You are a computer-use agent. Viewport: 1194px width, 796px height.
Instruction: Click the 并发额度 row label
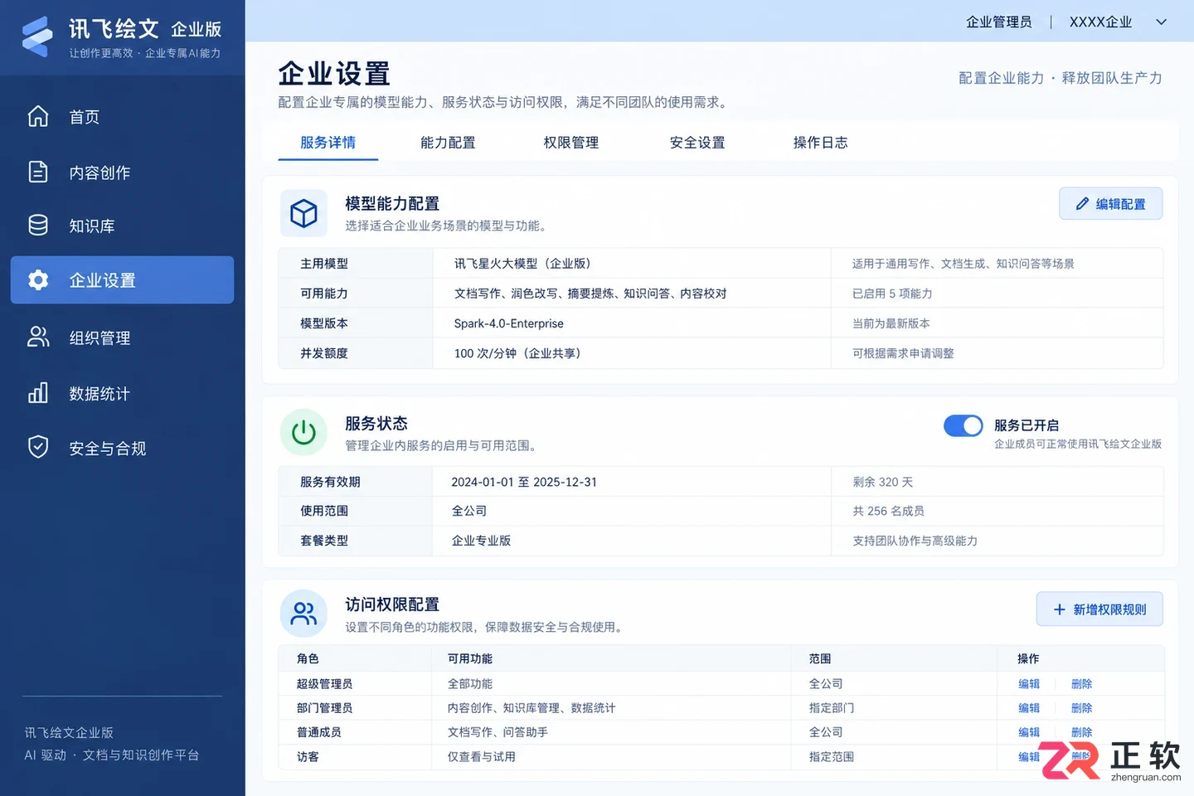(x=324, y=353)
